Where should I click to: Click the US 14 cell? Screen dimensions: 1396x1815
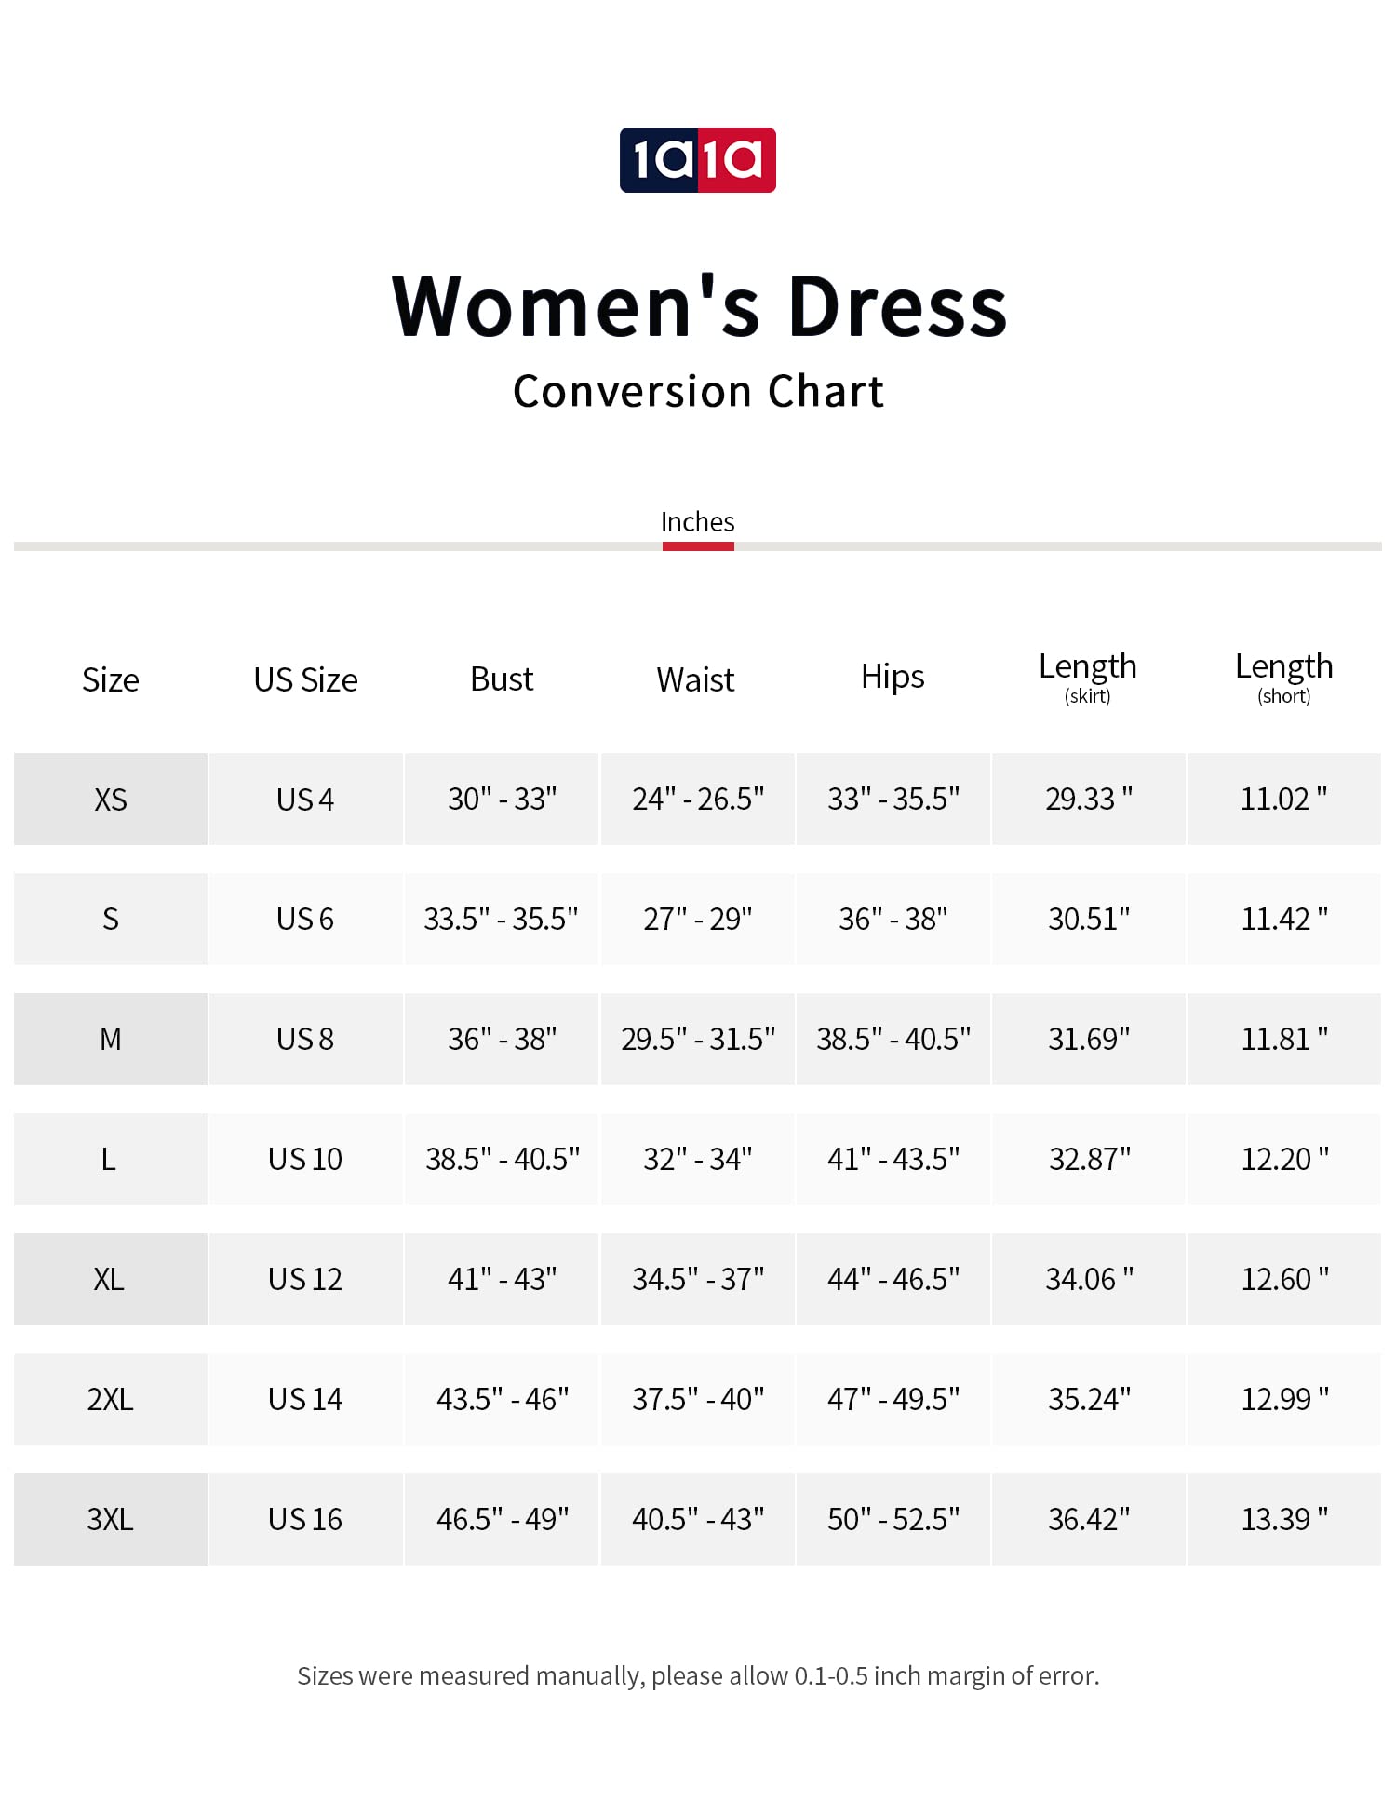click(x=305, y=1400)
